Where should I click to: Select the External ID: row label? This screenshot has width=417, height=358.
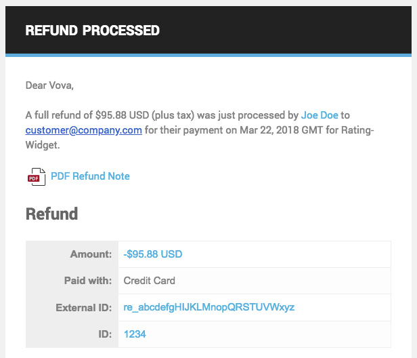click(83, 307)
